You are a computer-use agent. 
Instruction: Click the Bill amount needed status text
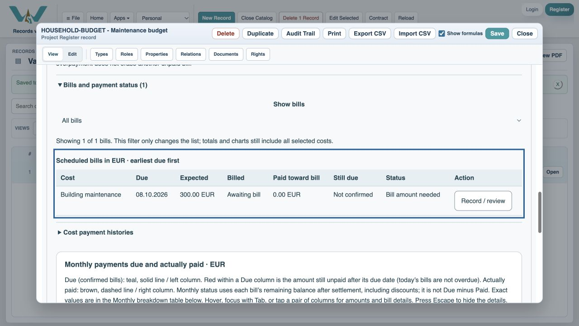click(413, 195)
